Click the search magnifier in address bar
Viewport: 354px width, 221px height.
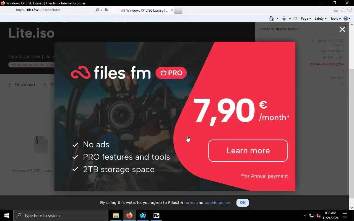(97, 10)
